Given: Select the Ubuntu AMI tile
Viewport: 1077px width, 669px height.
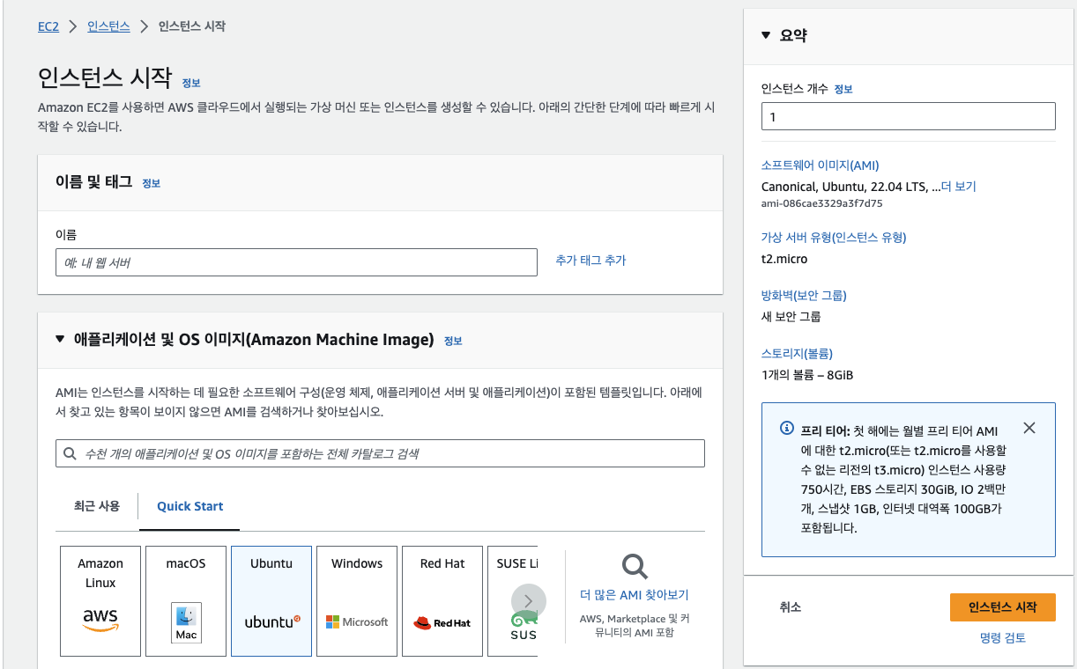Looking at the screenshot, I should (271, 600).
